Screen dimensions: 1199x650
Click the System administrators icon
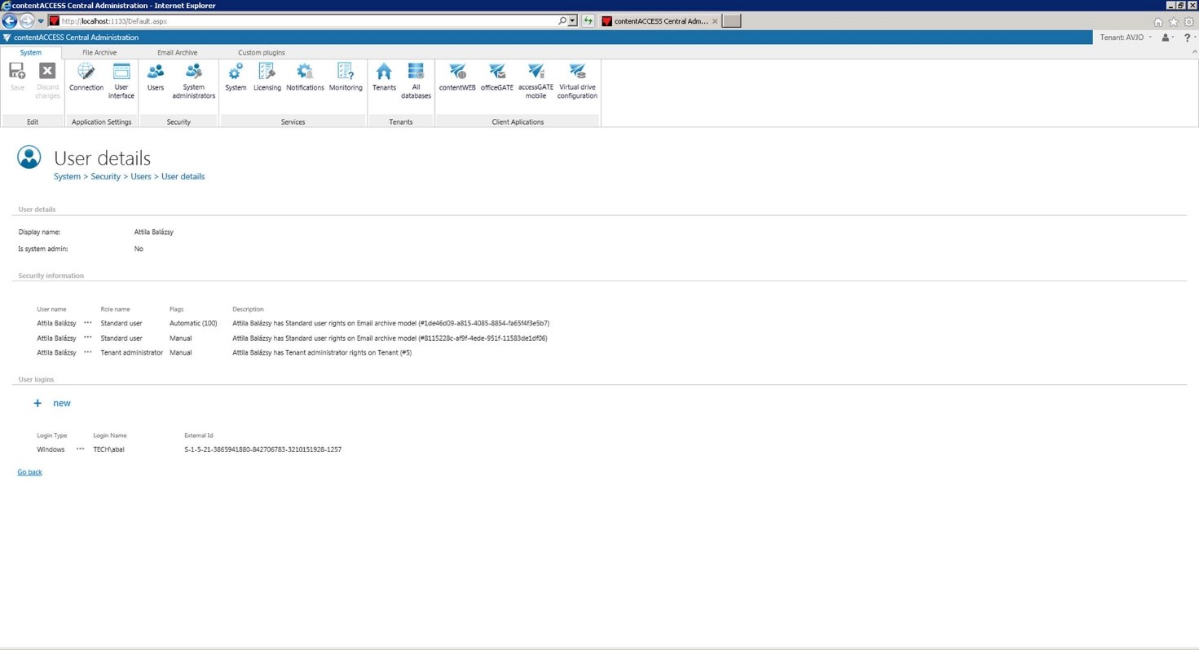[193, 77]
